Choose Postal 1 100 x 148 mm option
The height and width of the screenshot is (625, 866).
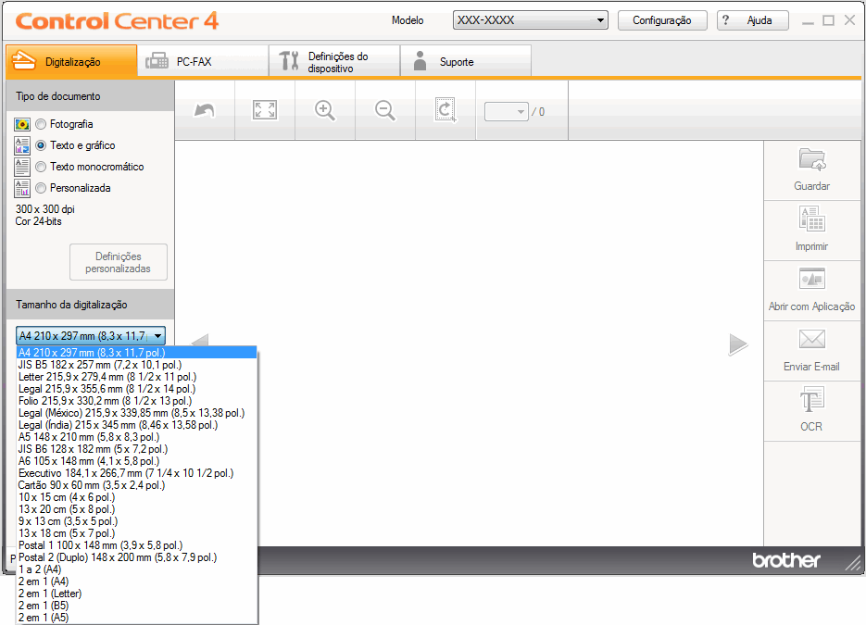(137, 545)
